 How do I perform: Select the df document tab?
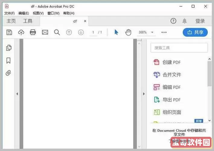click(64, 21)
